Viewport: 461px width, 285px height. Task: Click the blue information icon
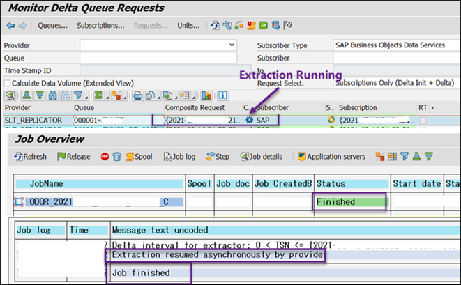coord(222,95)
